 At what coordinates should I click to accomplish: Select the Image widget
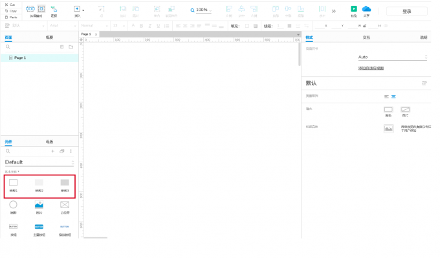[39, 207]
